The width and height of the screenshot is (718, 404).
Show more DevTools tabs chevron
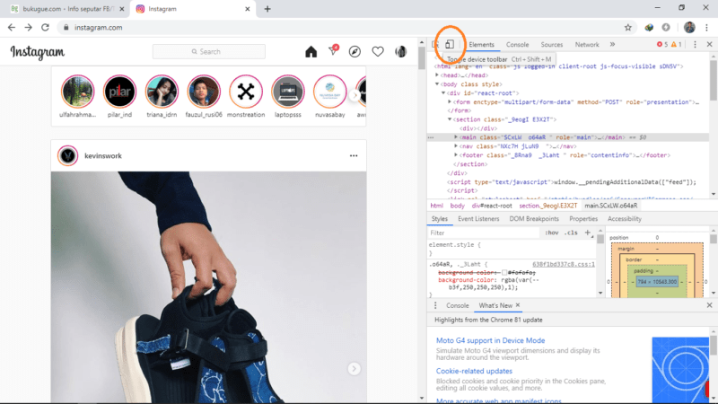point(612,44)
